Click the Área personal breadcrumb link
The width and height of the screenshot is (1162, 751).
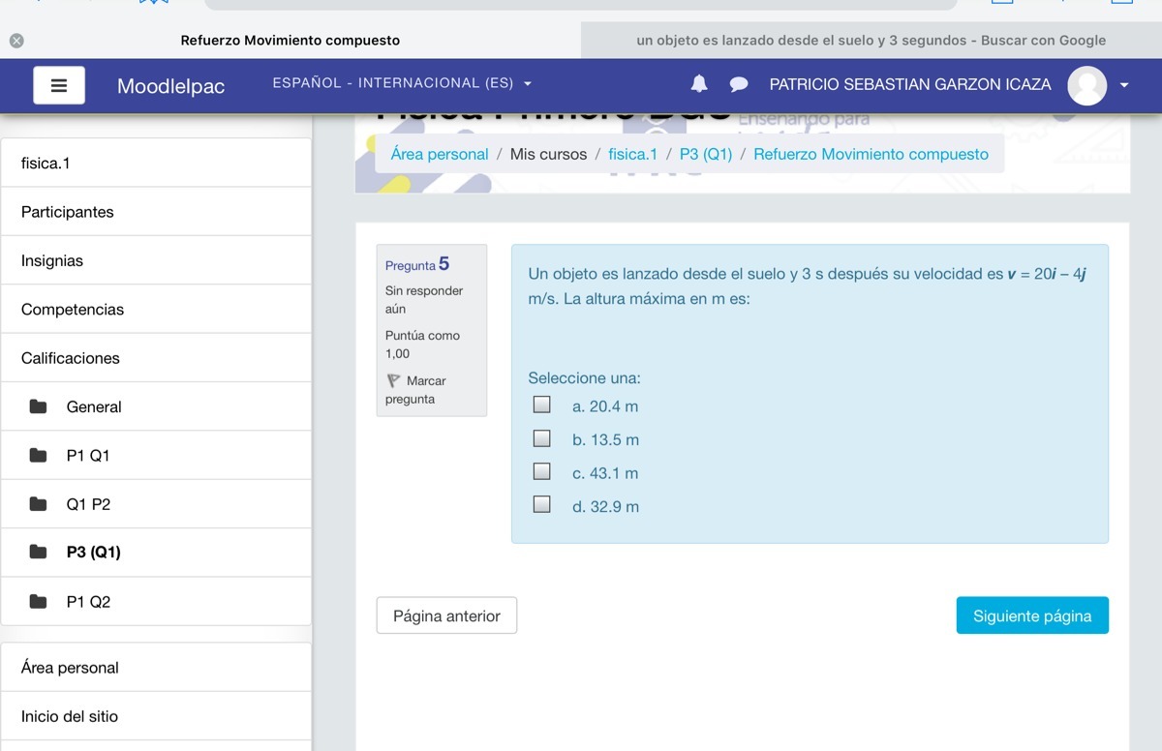[x=440, y=154]
